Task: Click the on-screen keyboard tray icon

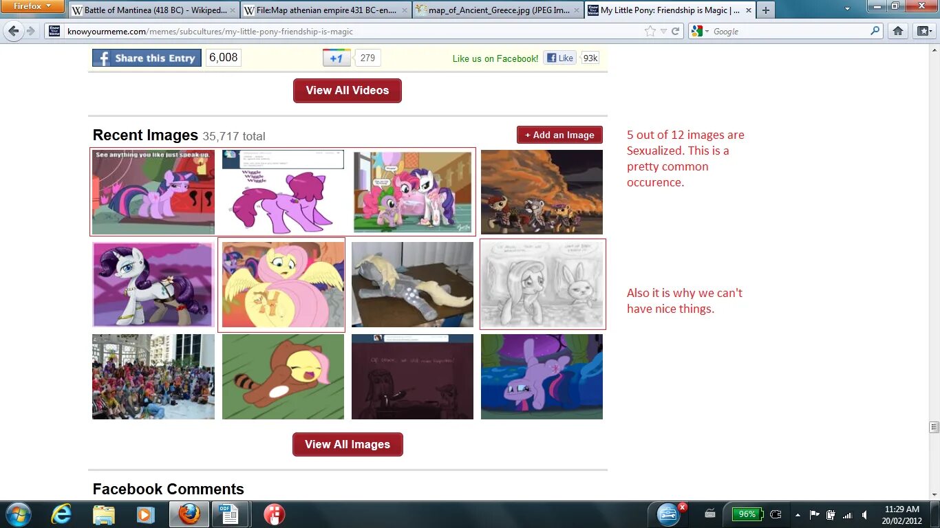Action: point(710,514)
